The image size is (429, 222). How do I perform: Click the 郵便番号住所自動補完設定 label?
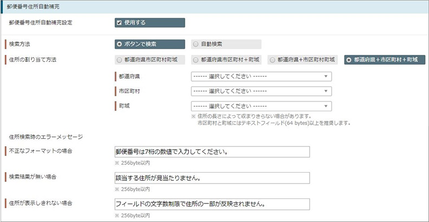(x=41, y=22)
